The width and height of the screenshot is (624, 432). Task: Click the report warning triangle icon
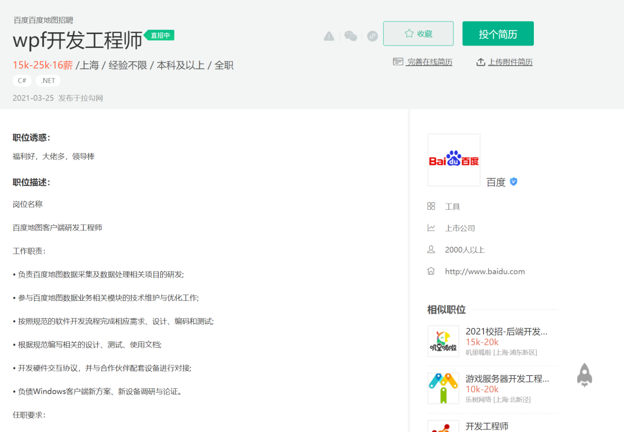pos(329,36)
